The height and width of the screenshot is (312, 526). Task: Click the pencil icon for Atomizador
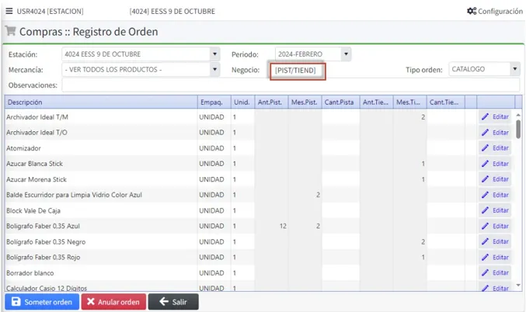[x=485, y=147]
